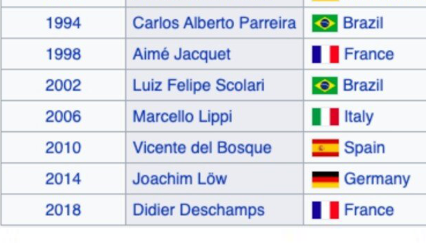Click the Brazil flag in the 1994 row

pos(325,23)
